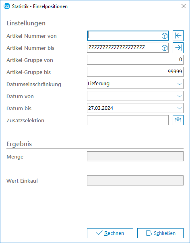Click the 27.03.2024 date text
This screenshot has height=243, width=190.
[x=101, y=108]
